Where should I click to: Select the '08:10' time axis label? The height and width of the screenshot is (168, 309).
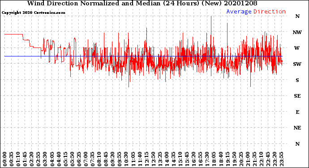click(99, 159)
